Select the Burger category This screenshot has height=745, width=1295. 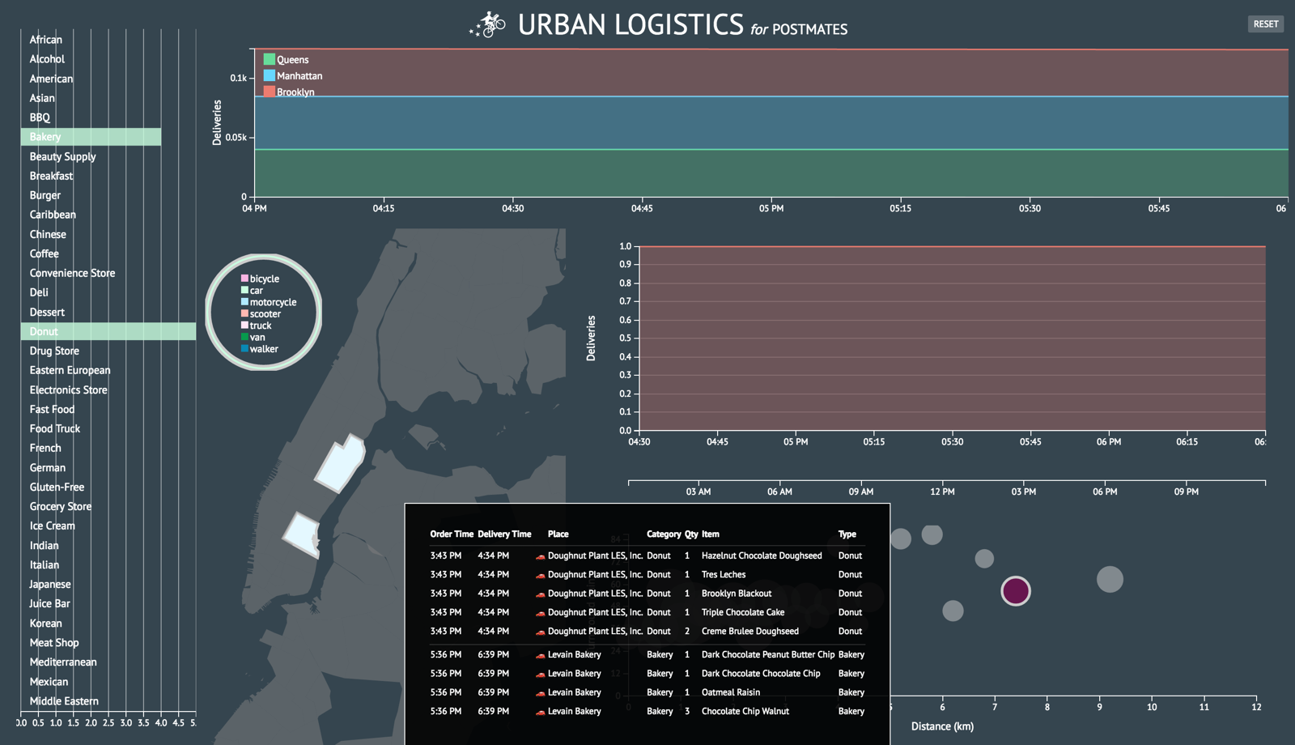click(x=45, y=195)
